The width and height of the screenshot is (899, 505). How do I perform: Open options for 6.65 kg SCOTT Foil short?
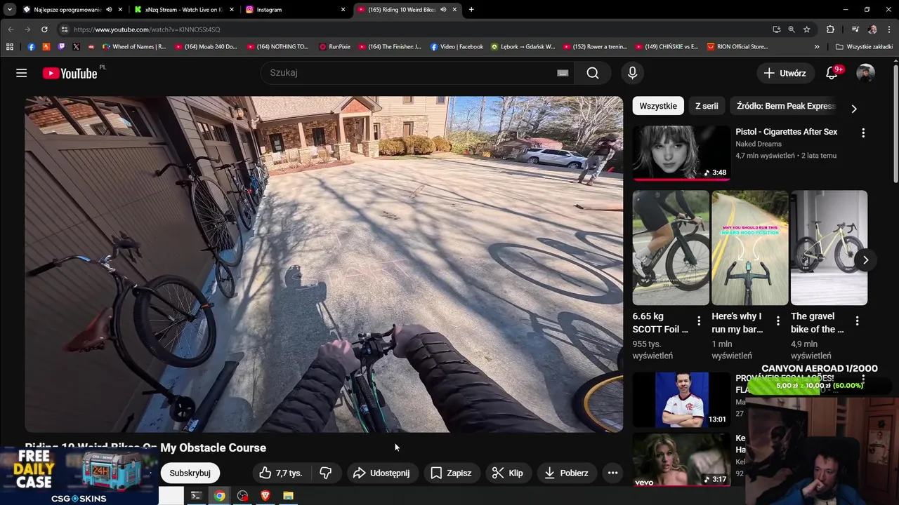tap(699, 321)
